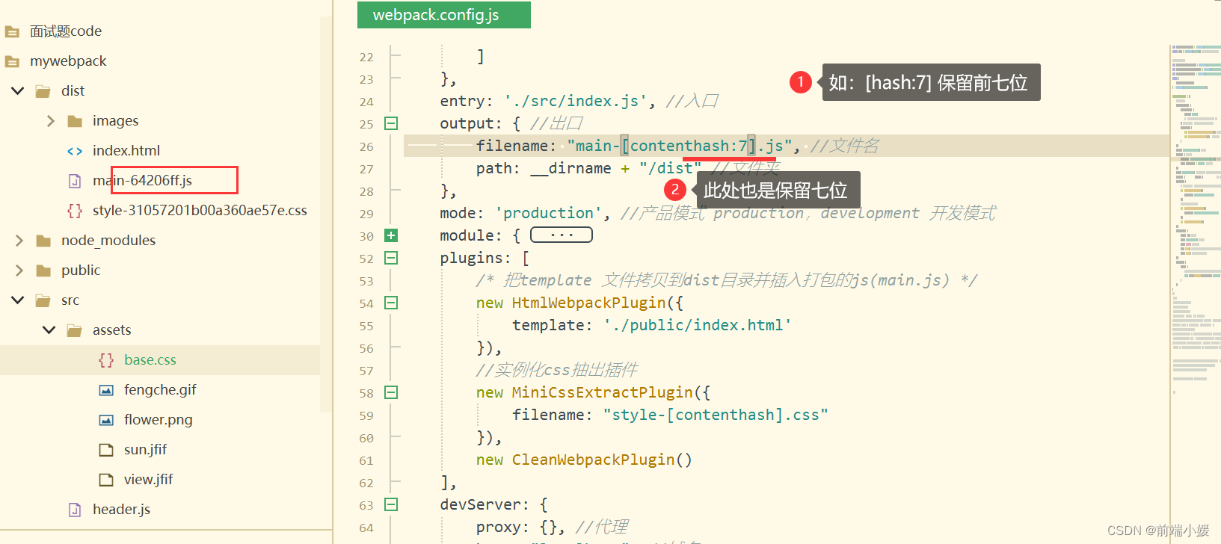Click the entry path './src/index.js'
Viewport: 1221px width, 544px height.
click(x=576, y=101)
